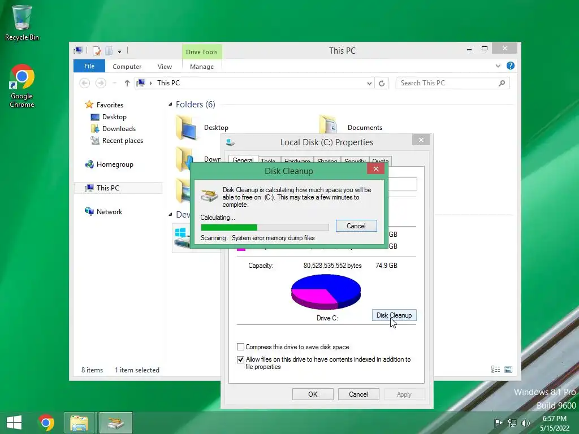
Task: Open the Recycle Bin desktop icon
Action: (21, 23)
